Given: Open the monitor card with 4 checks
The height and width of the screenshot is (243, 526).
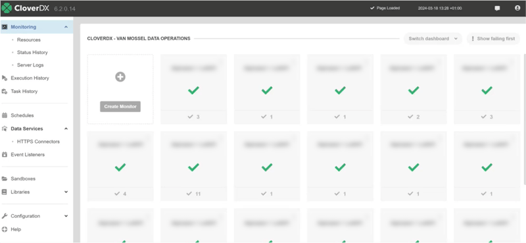Looking at the screenshot, I should pos(120,166).
